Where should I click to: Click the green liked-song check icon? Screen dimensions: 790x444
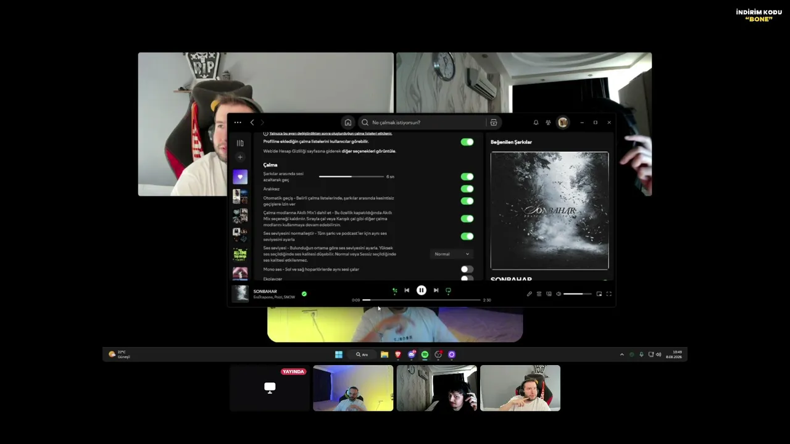coord(304,294)
